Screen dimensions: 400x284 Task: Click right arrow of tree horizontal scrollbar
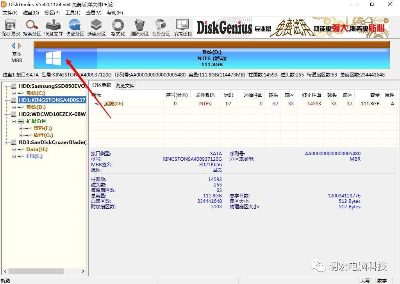83,271
